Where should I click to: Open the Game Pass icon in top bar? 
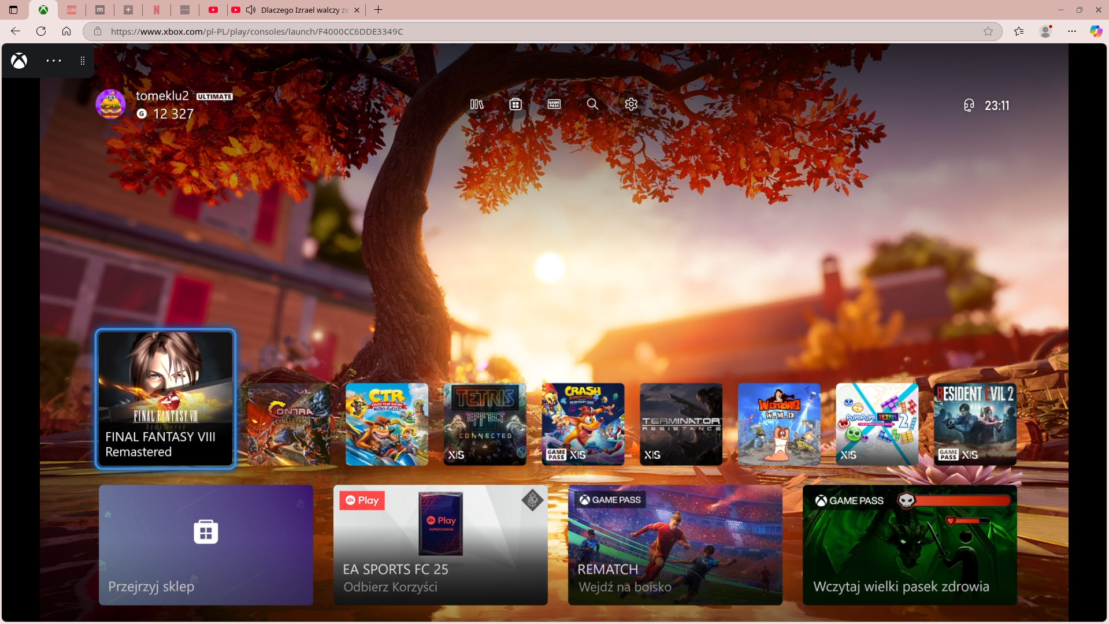(554, 105)
